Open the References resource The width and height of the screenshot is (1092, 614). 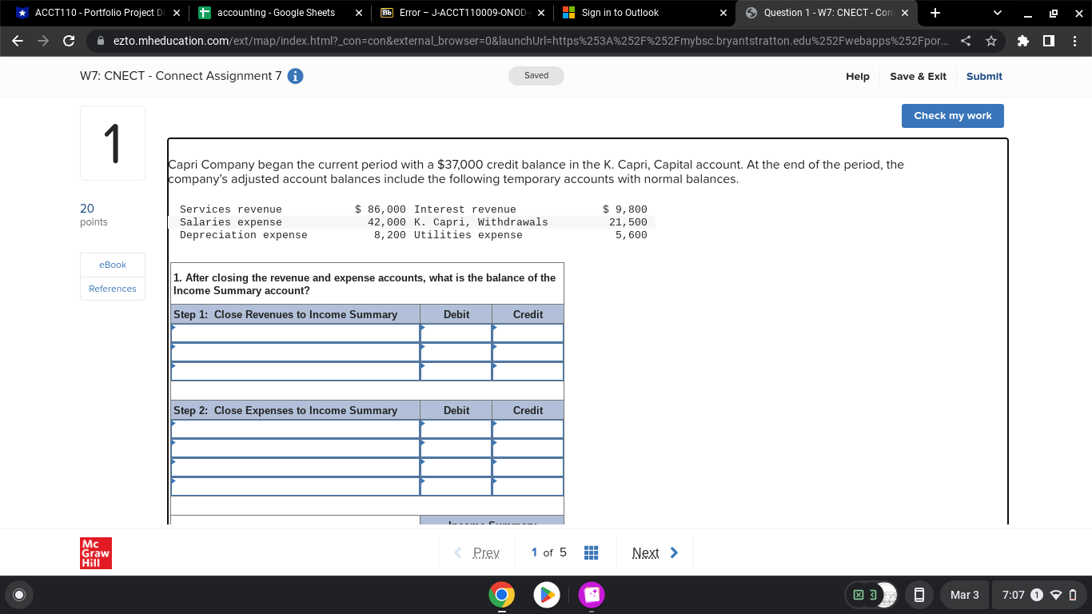point(113,289)
